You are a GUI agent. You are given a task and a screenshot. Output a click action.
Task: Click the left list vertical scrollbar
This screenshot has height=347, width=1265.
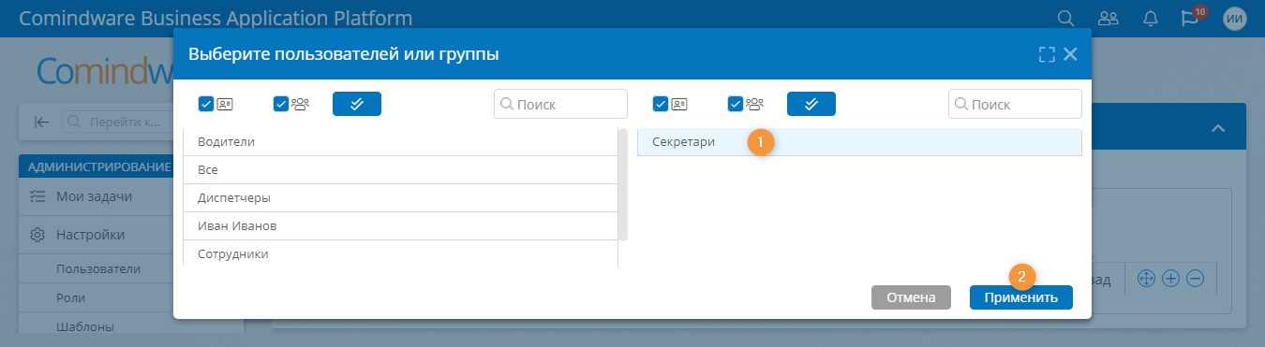point(623,184)
